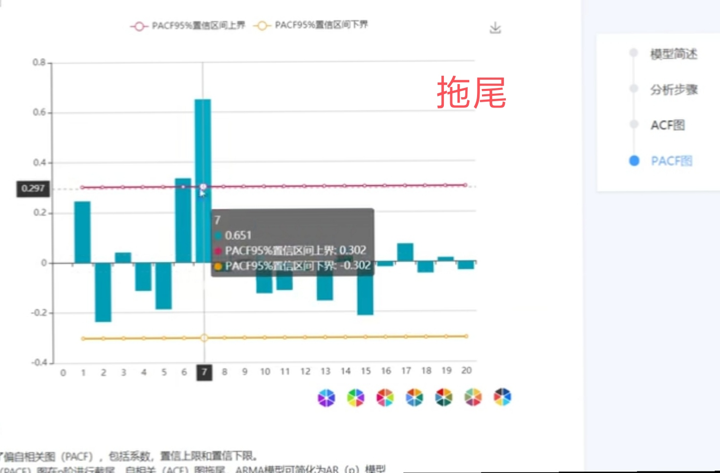Viewport: 720px width, 473px height.
Task: Click x-axis label 0
Action: (x=63, y=373)
